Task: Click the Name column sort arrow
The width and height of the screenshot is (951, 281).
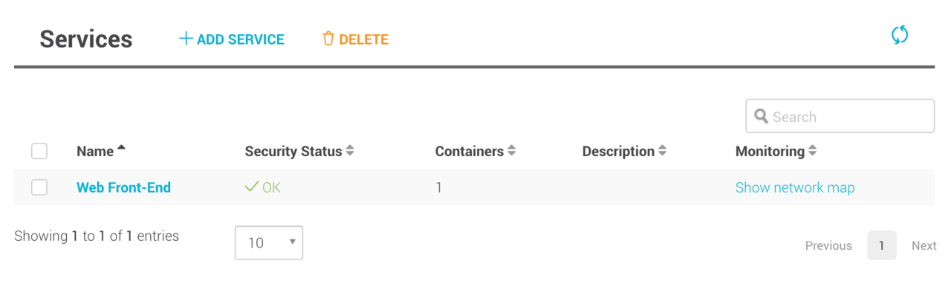Action: [x=121, y=148]
